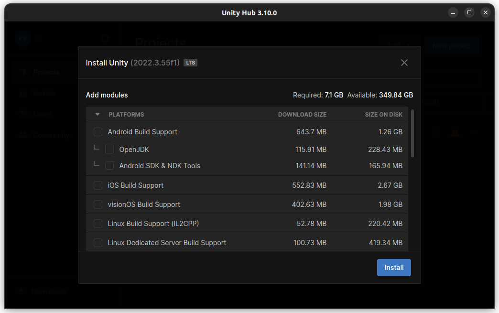Close the Install Unity dialog
This screenshot has height=313, width=499.
pyautogui.click(x=404, y=63)
